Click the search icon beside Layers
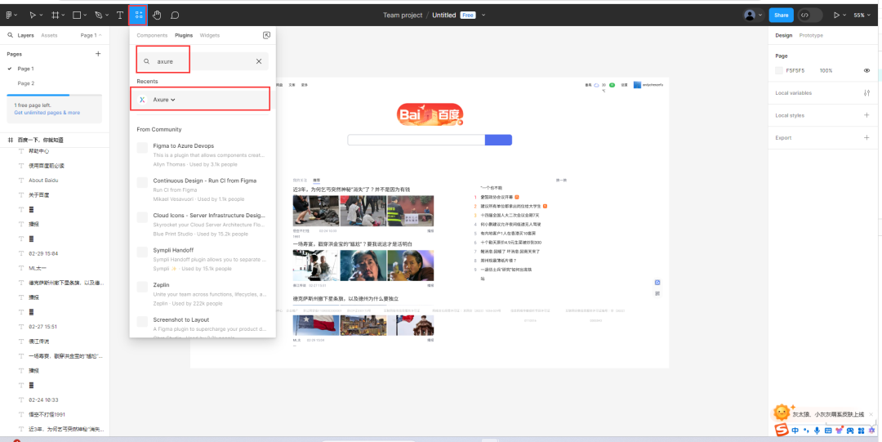Screen dimensions: 882x442 point(10,35)
